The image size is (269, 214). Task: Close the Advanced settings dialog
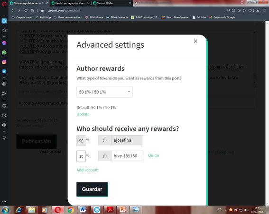(195, 41)
